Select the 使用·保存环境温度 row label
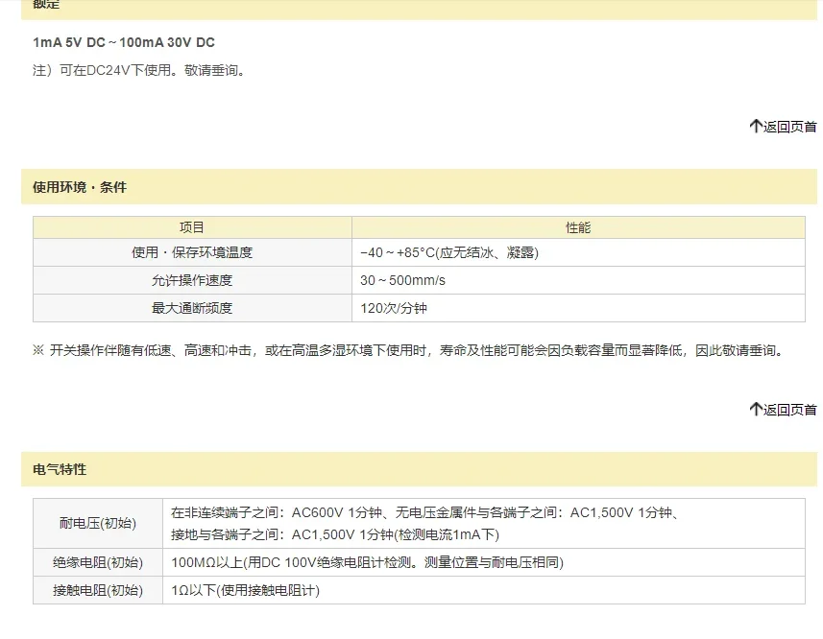The height and width of the screenshot is (639, 823). 192,252
